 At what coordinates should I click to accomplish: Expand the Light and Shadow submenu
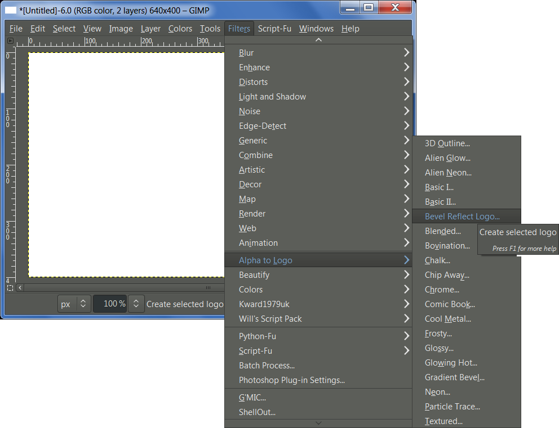tap(318, 96)
